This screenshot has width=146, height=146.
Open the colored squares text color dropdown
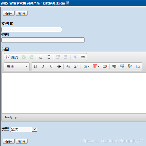pos(86,66)
